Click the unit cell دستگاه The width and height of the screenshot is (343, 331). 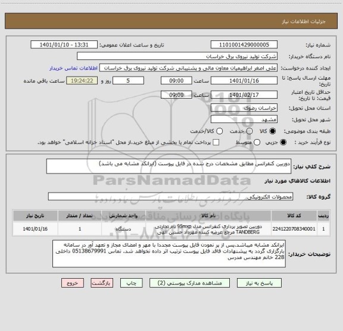[123, 229]
